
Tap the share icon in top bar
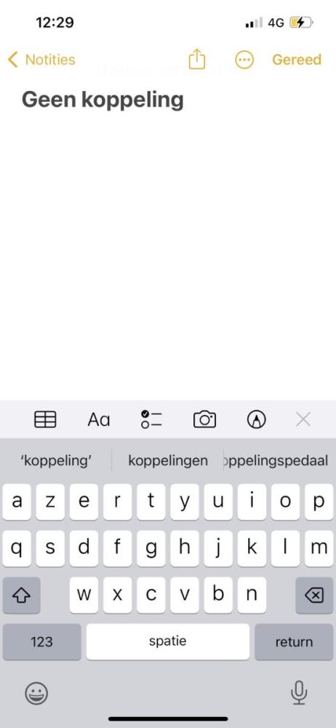pyautogui.click(x=197, y=60)
